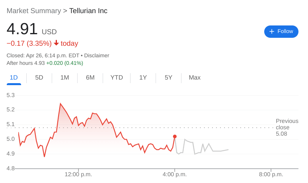Click the red closing-price dot on chart
Image resolution: width=308 pixels, height=183 pixels.
175,136
